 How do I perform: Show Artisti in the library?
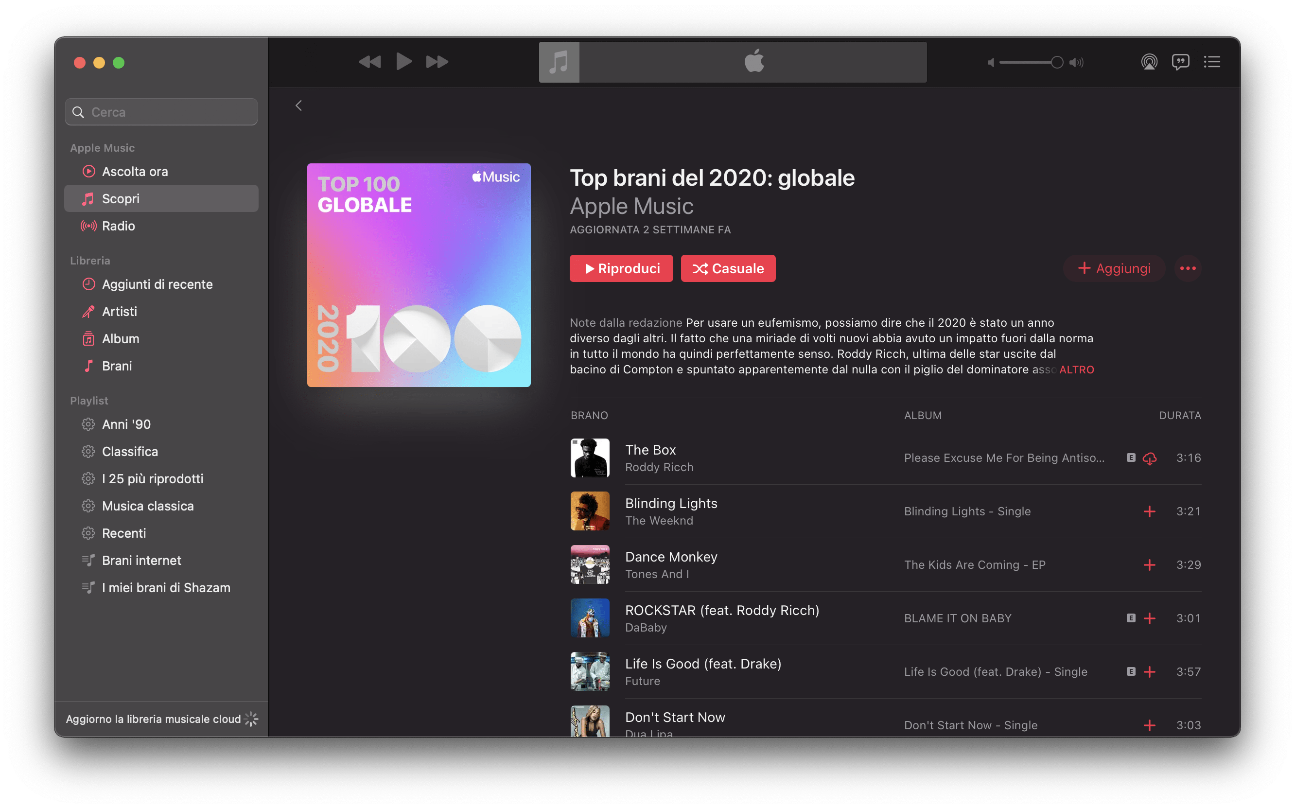coord(161,312)
